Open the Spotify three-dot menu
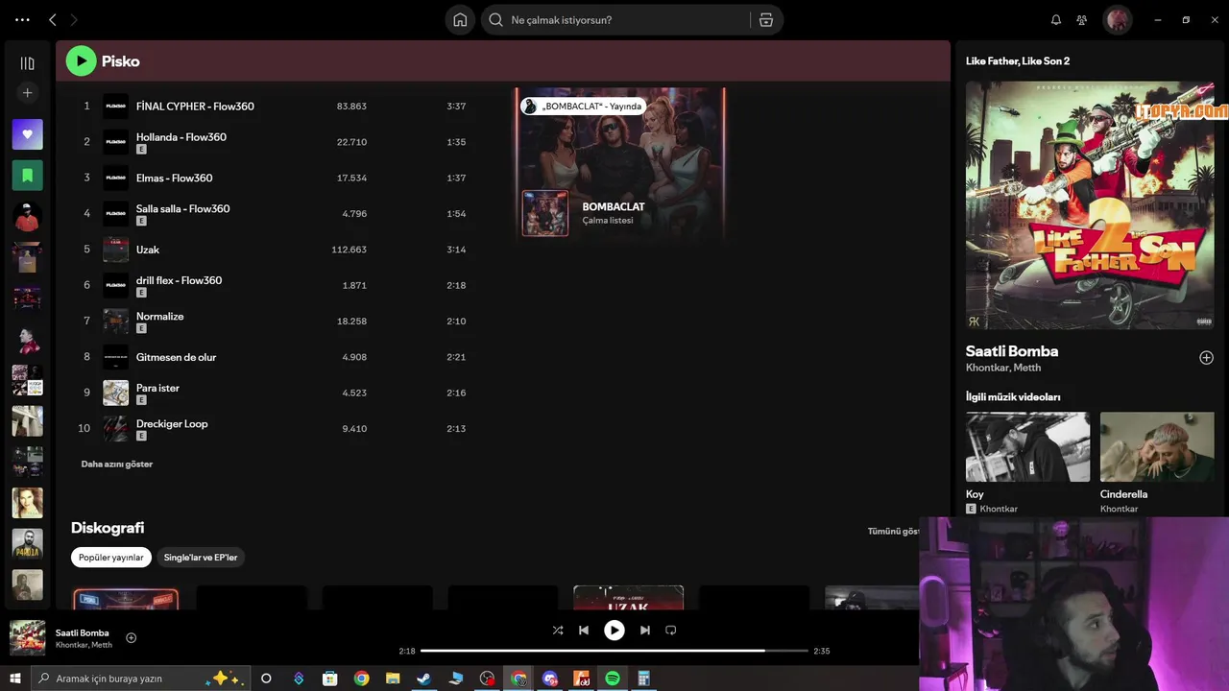1229x691 pixels. [x=22, y=19]
